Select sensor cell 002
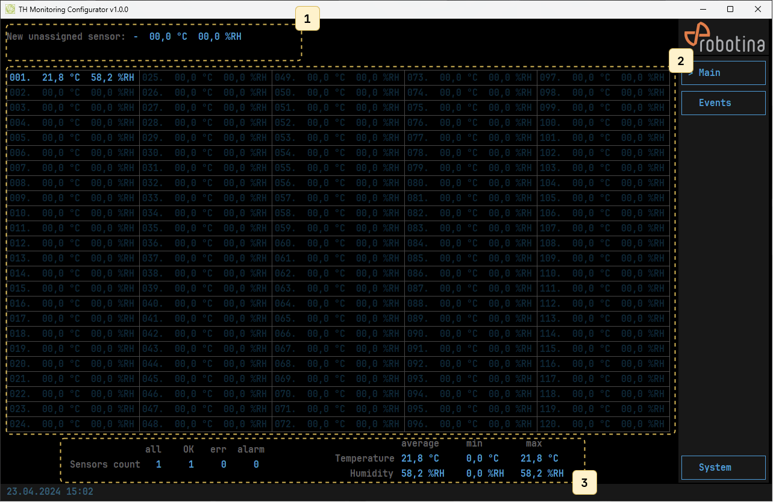Image resolution: width=773 pixels, height=502 pixels. [73, 93]
